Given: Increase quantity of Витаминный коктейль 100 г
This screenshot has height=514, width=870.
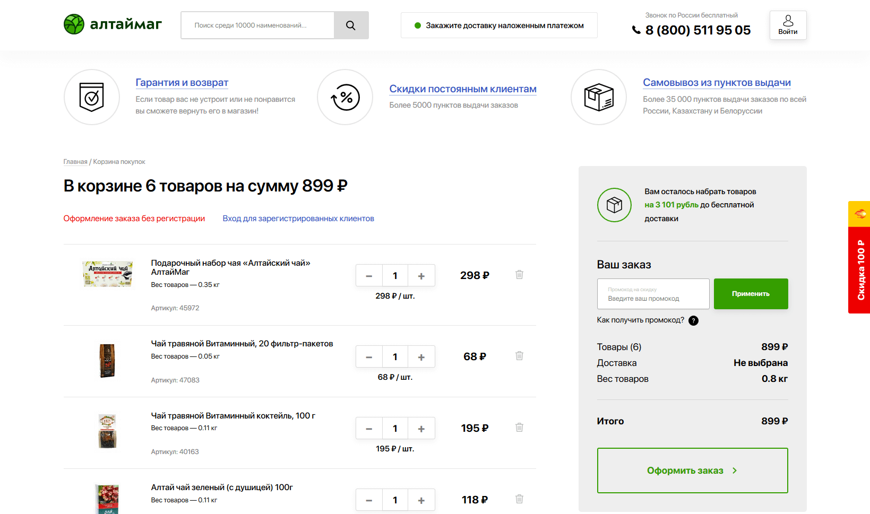Looking at the screenshot, I should 421,429.
